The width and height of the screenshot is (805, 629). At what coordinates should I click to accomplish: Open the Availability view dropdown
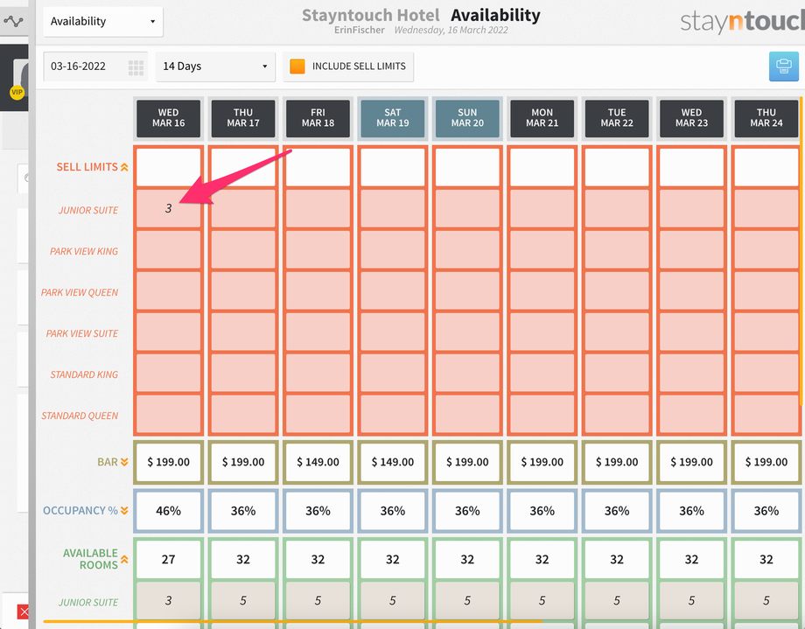[103, 22]
